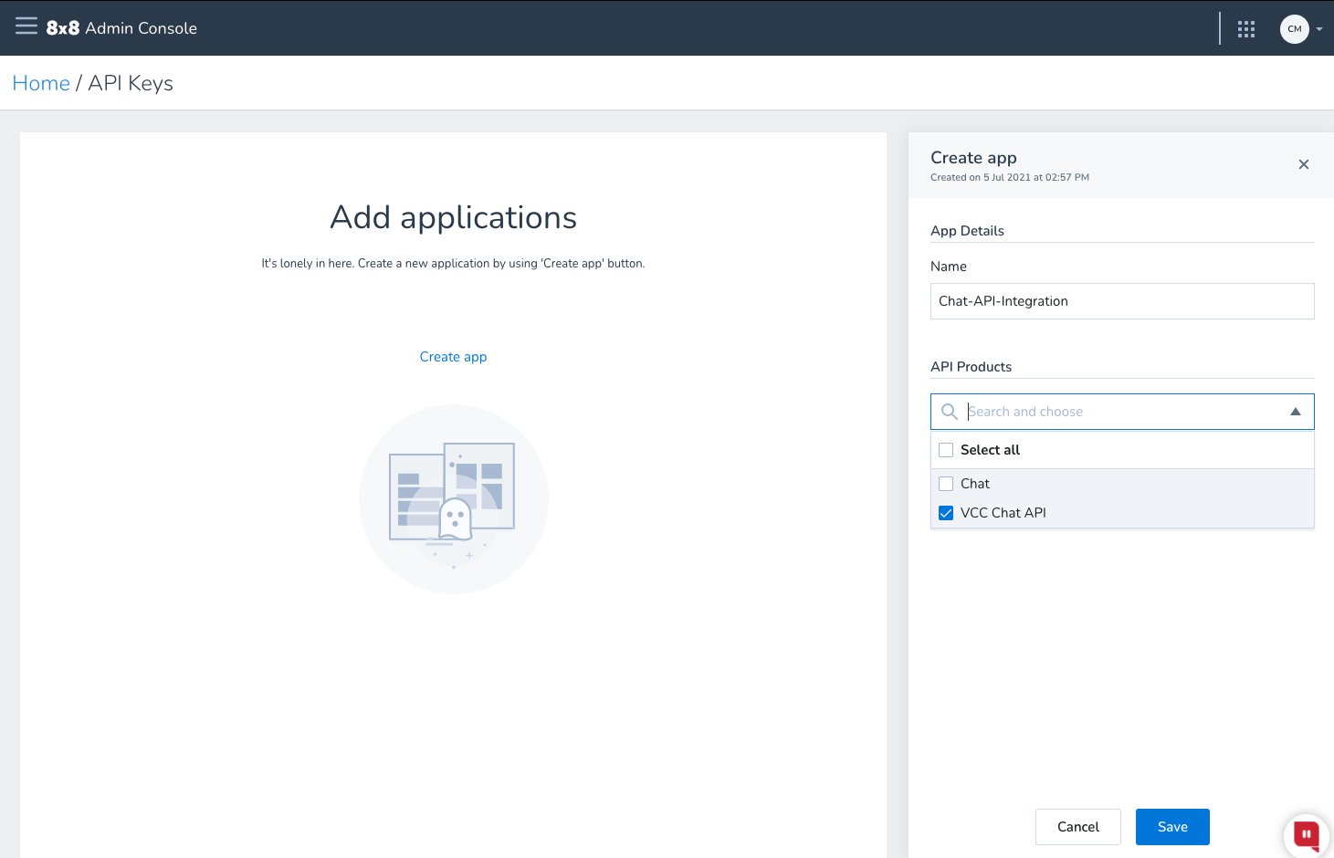Enable the Chat product checkbox

[946, 484]
